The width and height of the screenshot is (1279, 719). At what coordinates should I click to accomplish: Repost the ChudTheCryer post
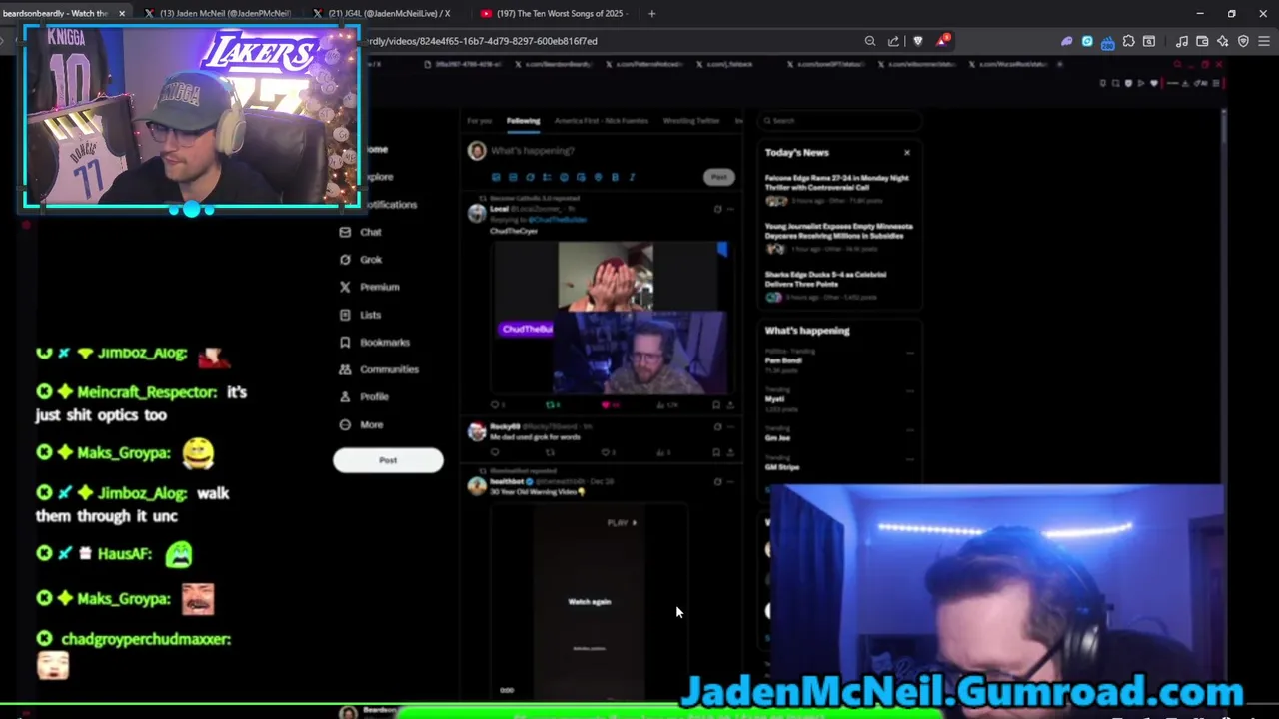coord(552,405)
